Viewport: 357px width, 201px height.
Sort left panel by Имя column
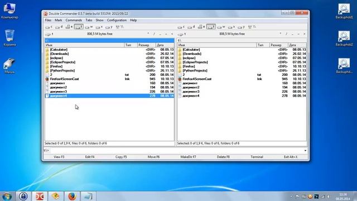click(x=84, y=45)
